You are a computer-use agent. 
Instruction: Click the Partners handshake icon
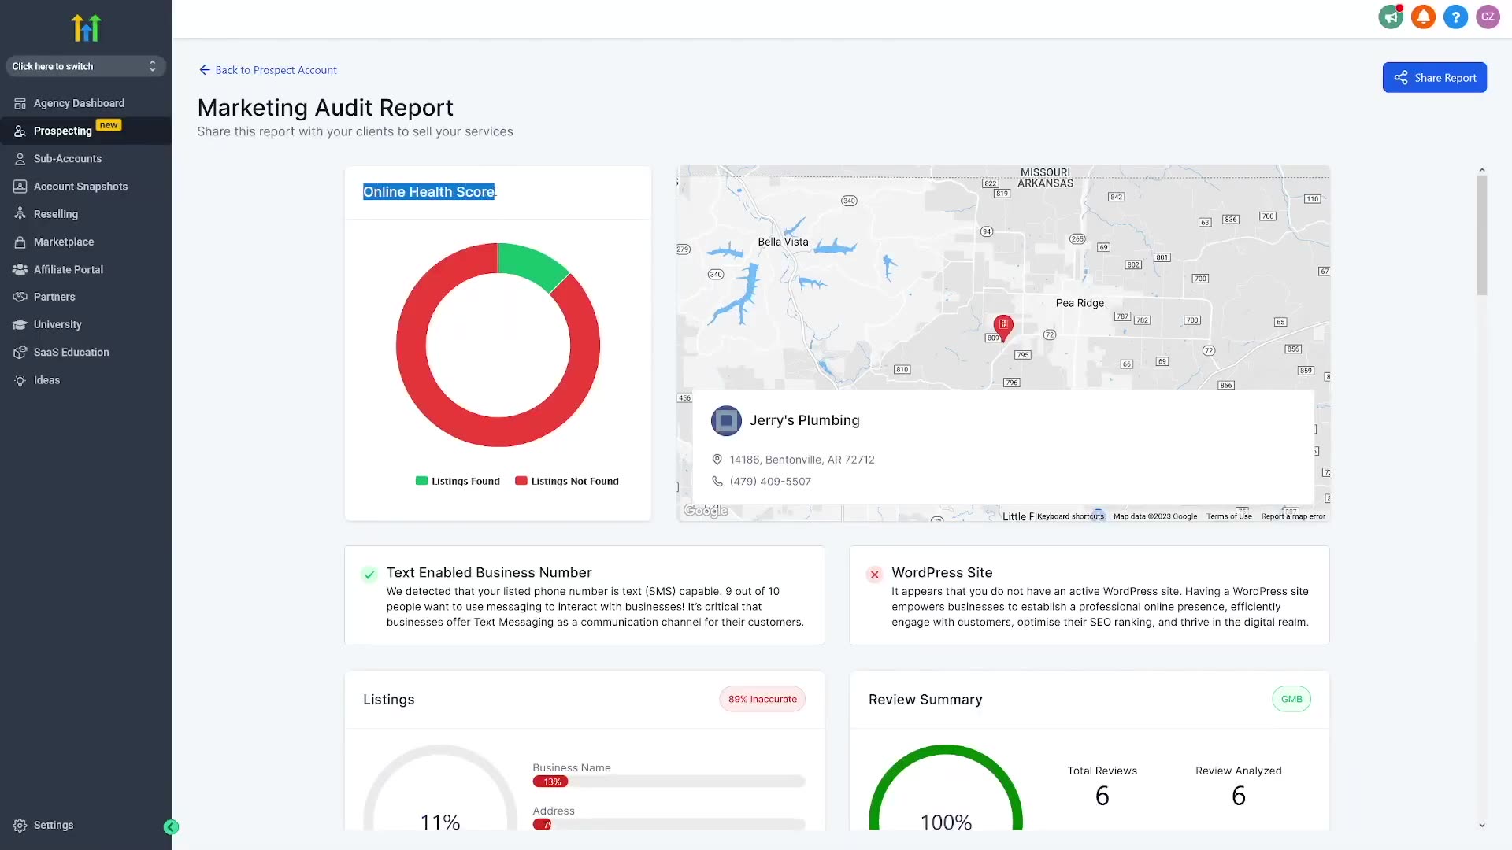(20, 297)
